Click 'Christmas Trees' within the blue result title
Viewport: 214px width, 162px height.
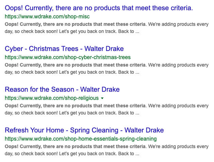coord(54,49)
